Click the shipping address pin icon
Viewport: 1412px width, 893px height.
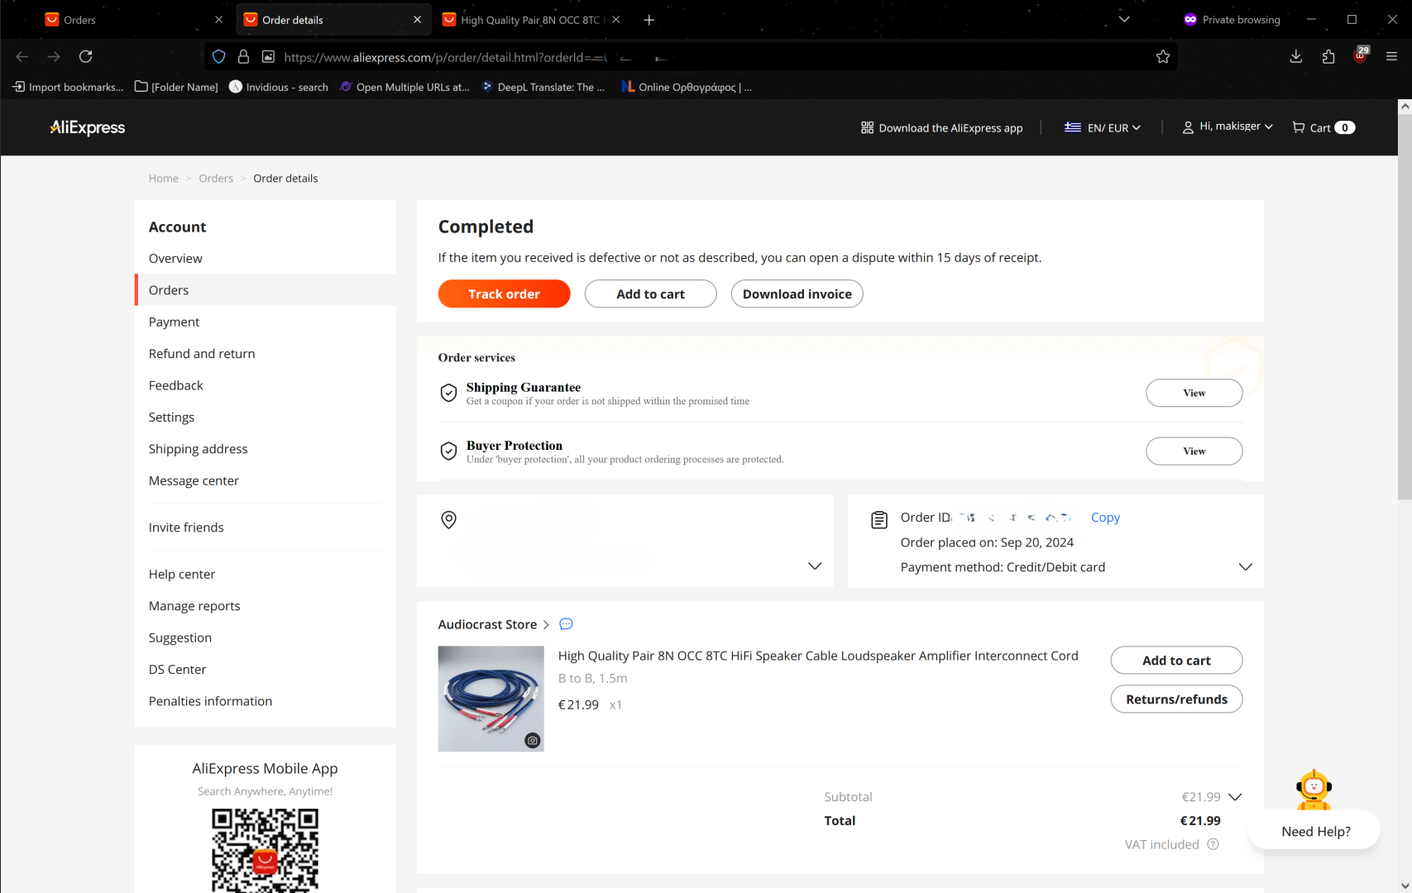(x=448, y=519)
